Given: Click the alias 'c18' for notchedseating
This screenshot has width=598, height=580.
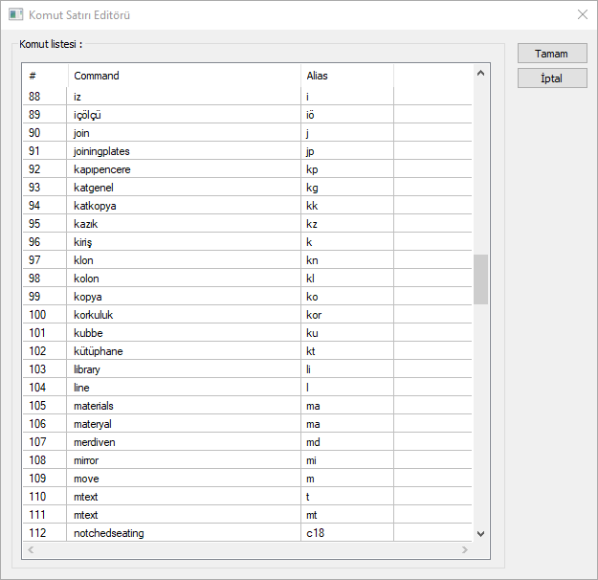Looking at the screenshot, I should (316, 533).
